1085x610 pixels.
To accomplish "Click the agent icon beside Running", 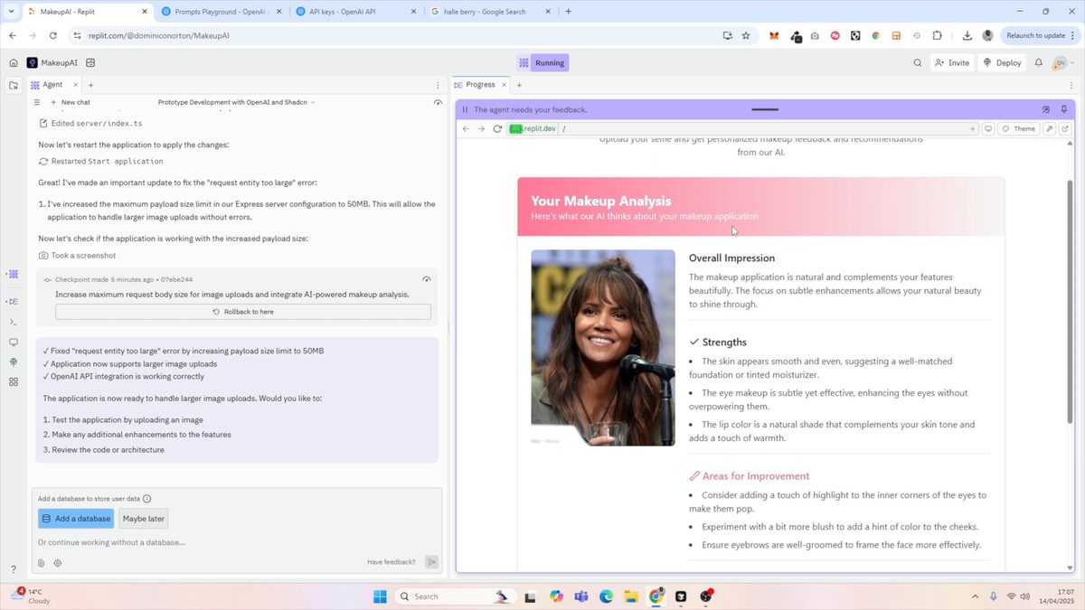I will tap(524, 63).
